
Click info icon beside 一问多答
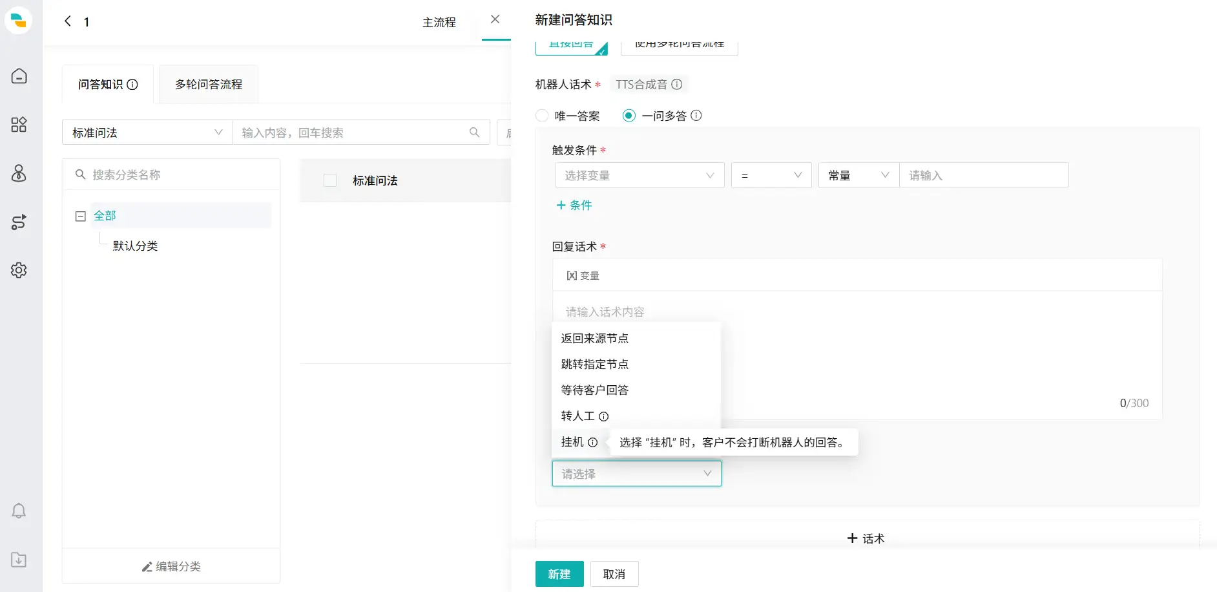click(x=696, y=116)
